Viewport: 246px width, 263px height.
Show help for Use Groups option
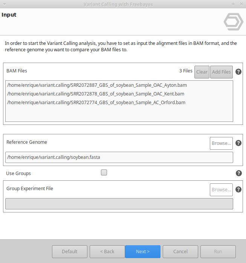click(x=238, y=173)
